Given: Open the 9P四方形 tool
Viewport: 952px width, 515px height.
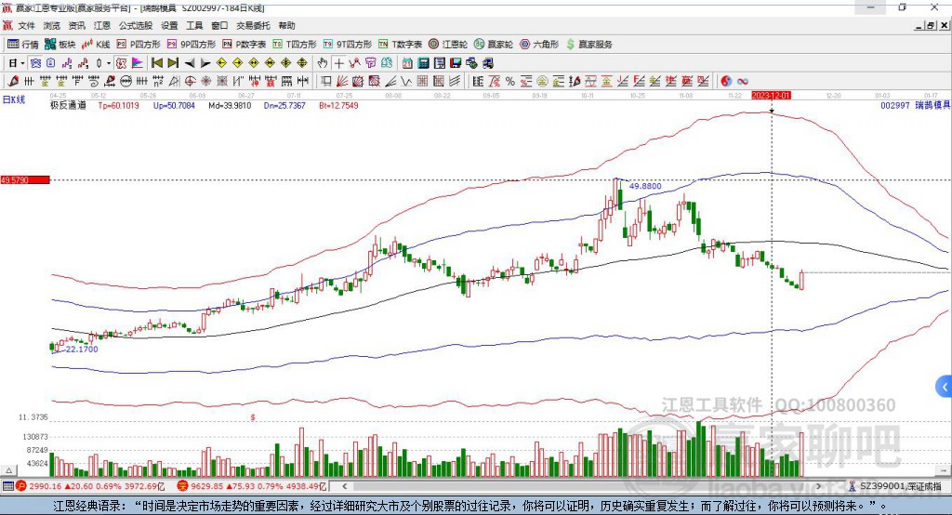Looking at the screenshot, I should click(x=192, y=45).
